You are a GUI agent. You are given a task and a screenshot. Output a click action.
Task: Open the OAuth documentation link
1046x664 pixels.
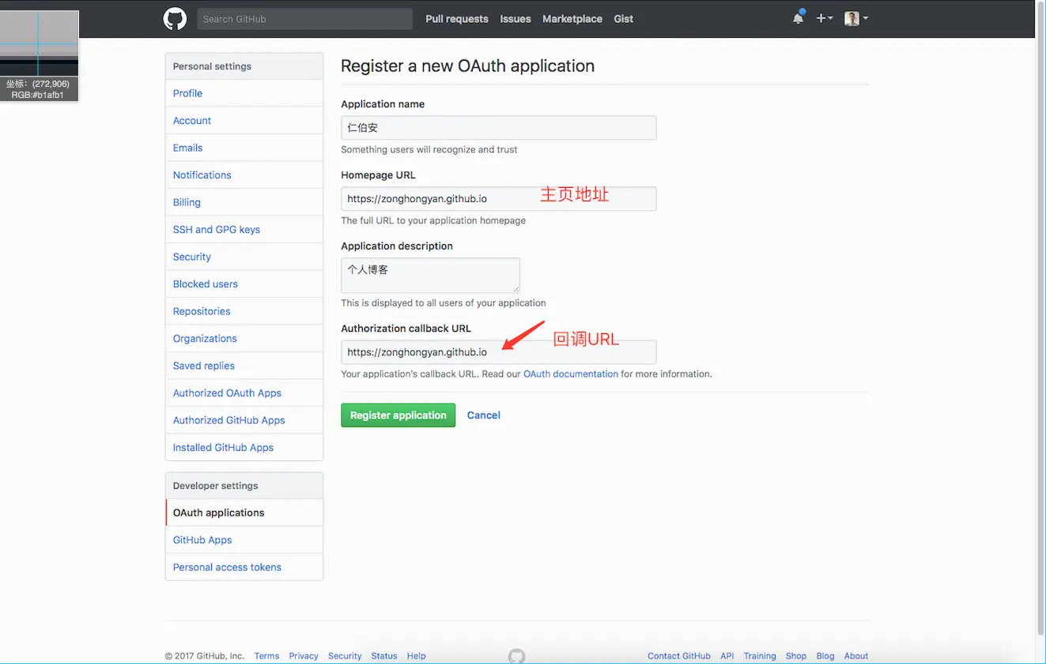pos(571,374)
